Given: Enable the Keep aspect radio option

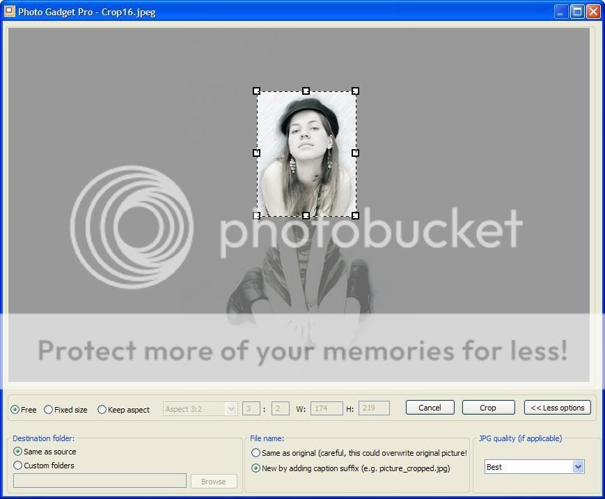Looking at the screenshot, I should click(102, 410).
